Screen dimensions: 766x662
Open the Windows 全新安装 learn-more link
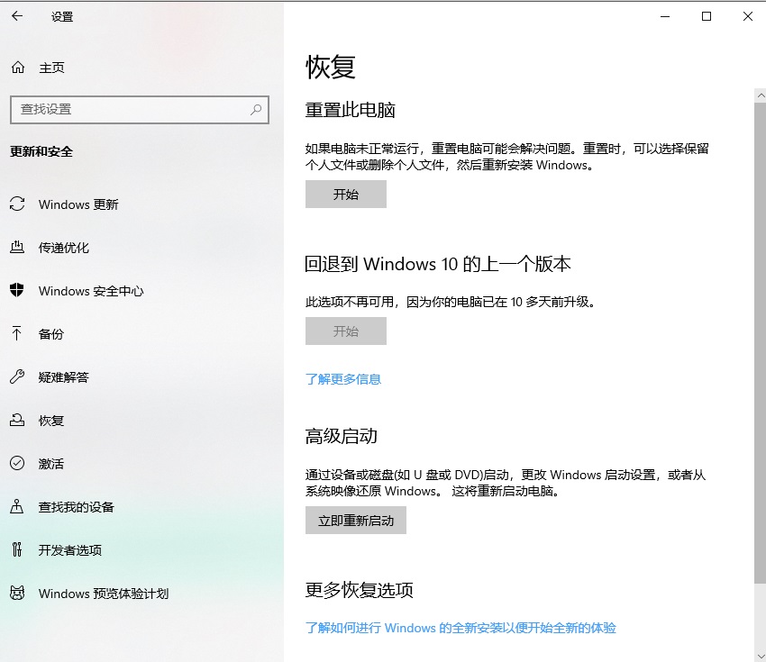(461, 628)
